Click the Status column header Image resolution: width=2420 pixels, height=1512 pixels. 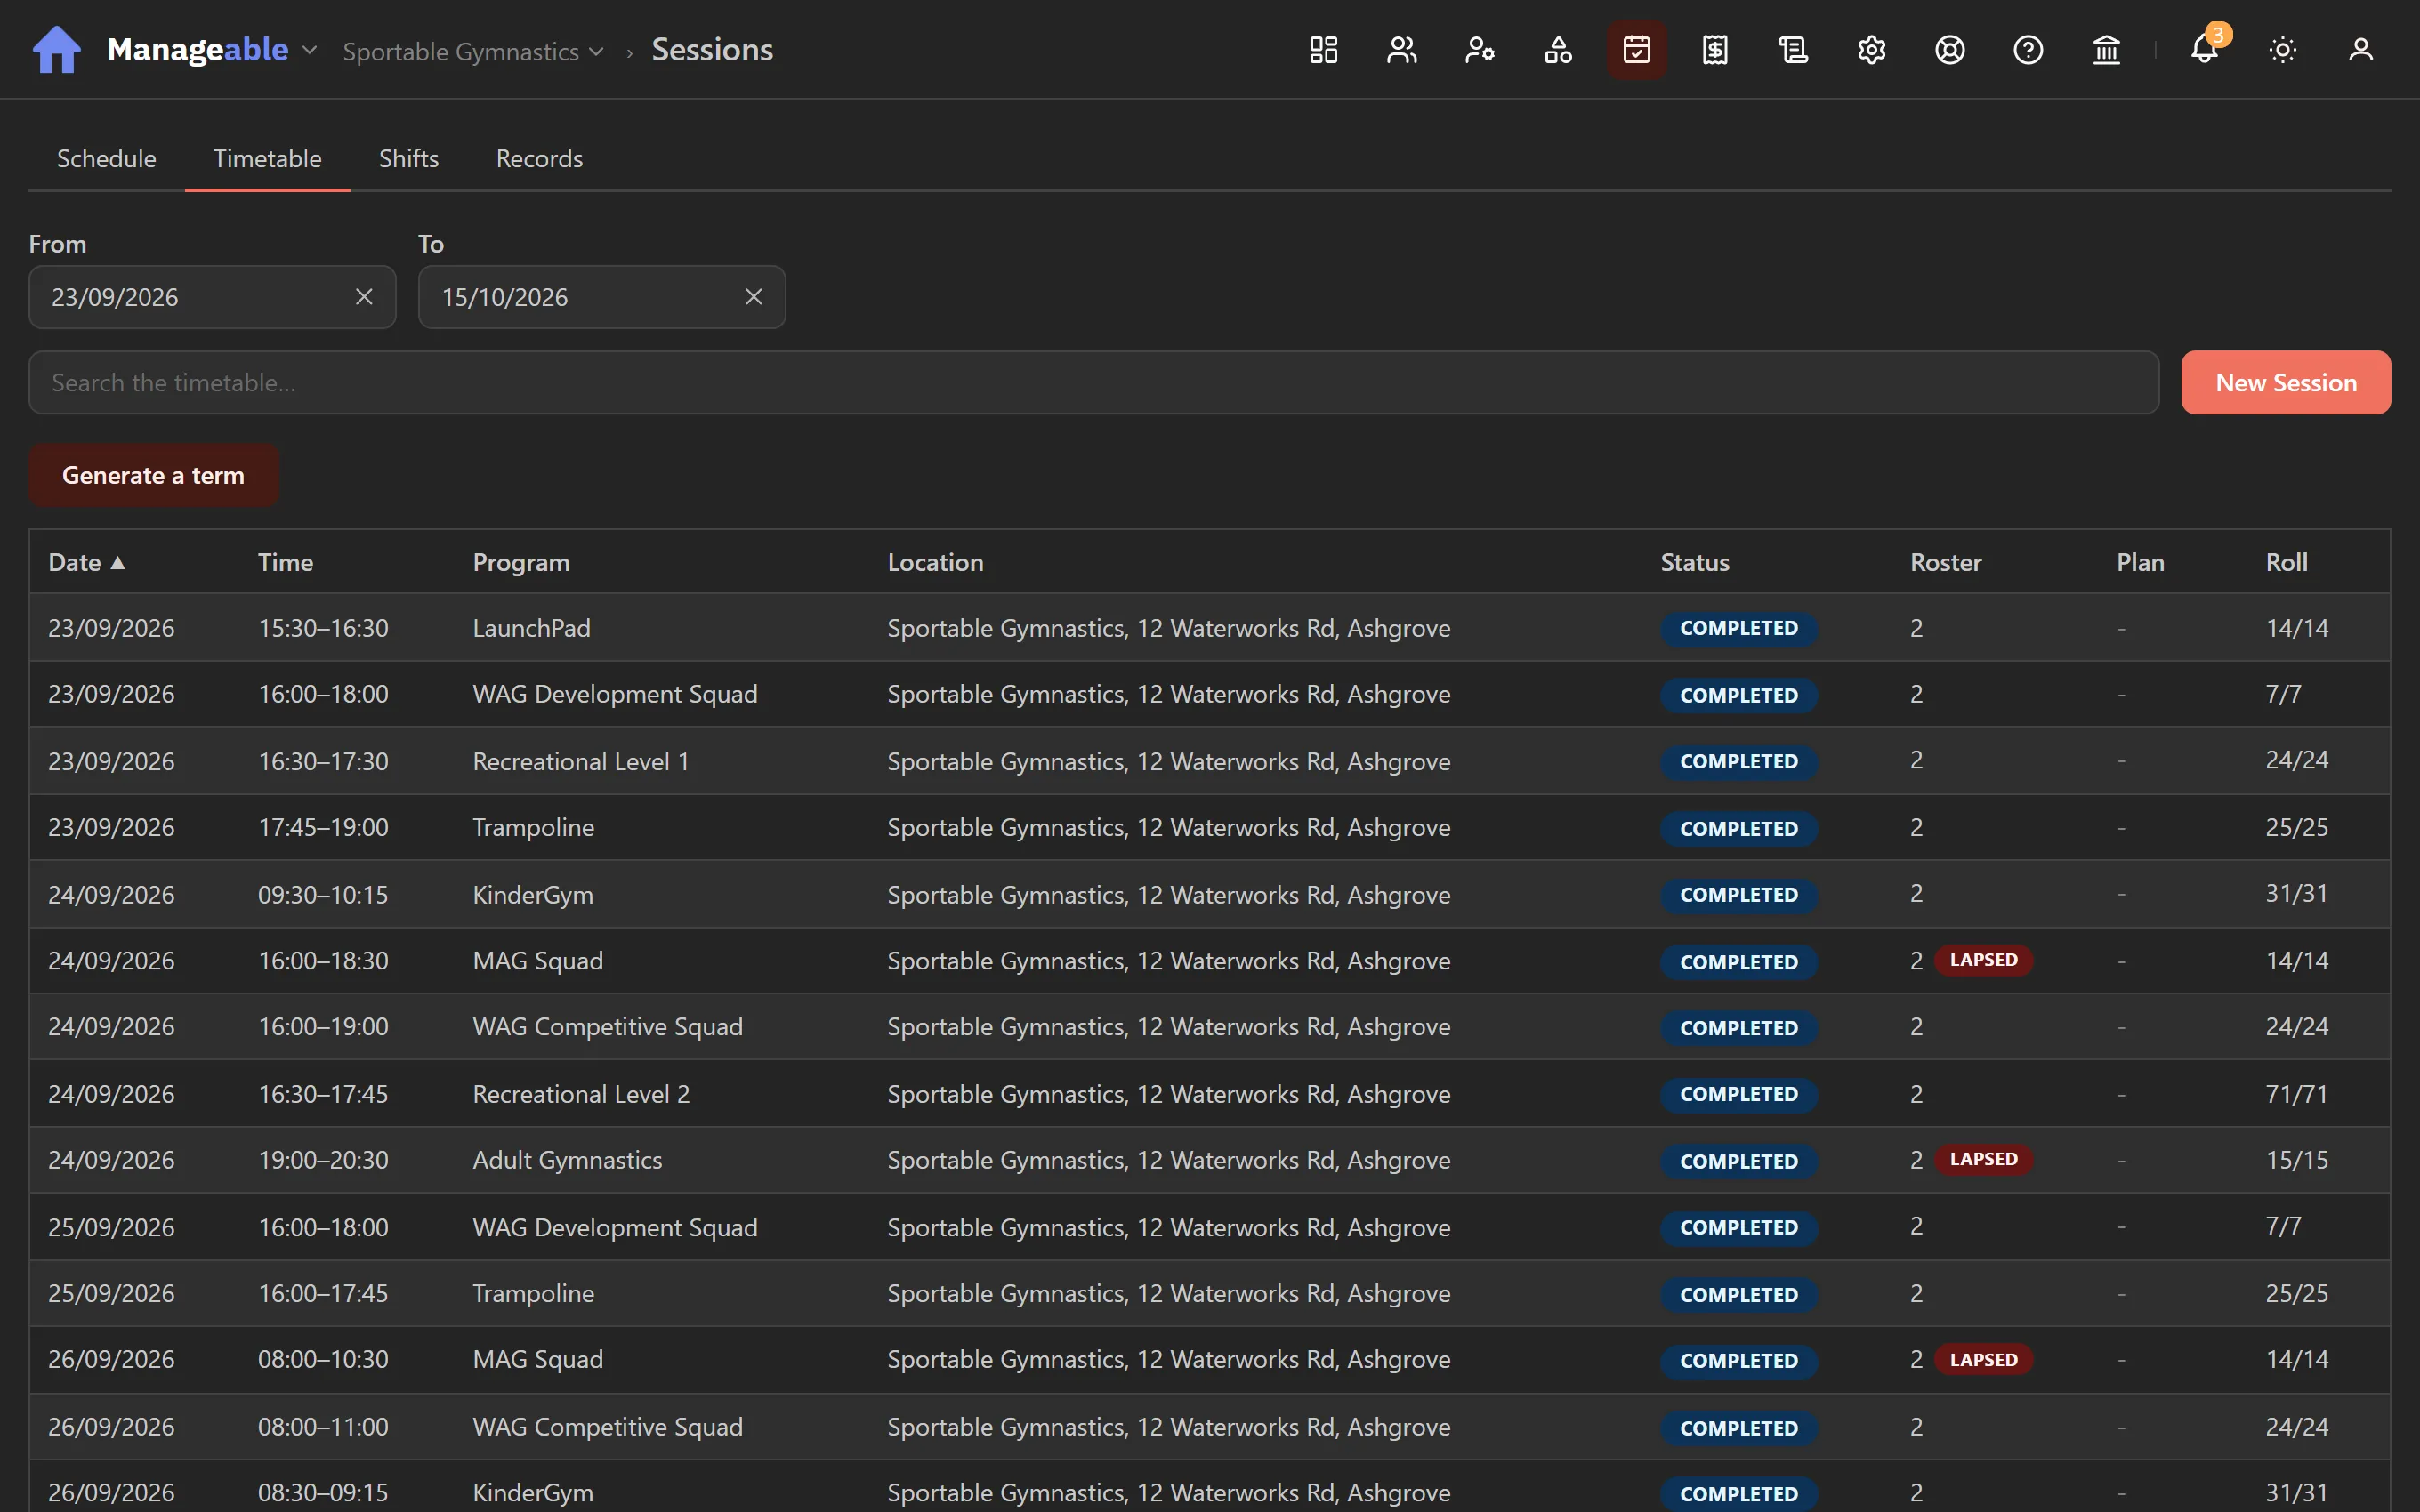1694,562
